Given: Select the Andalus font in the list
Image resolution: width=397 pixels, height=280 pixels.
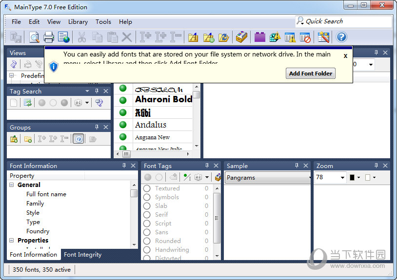Looking at the screenshot, I should click(x=151, y=125).
